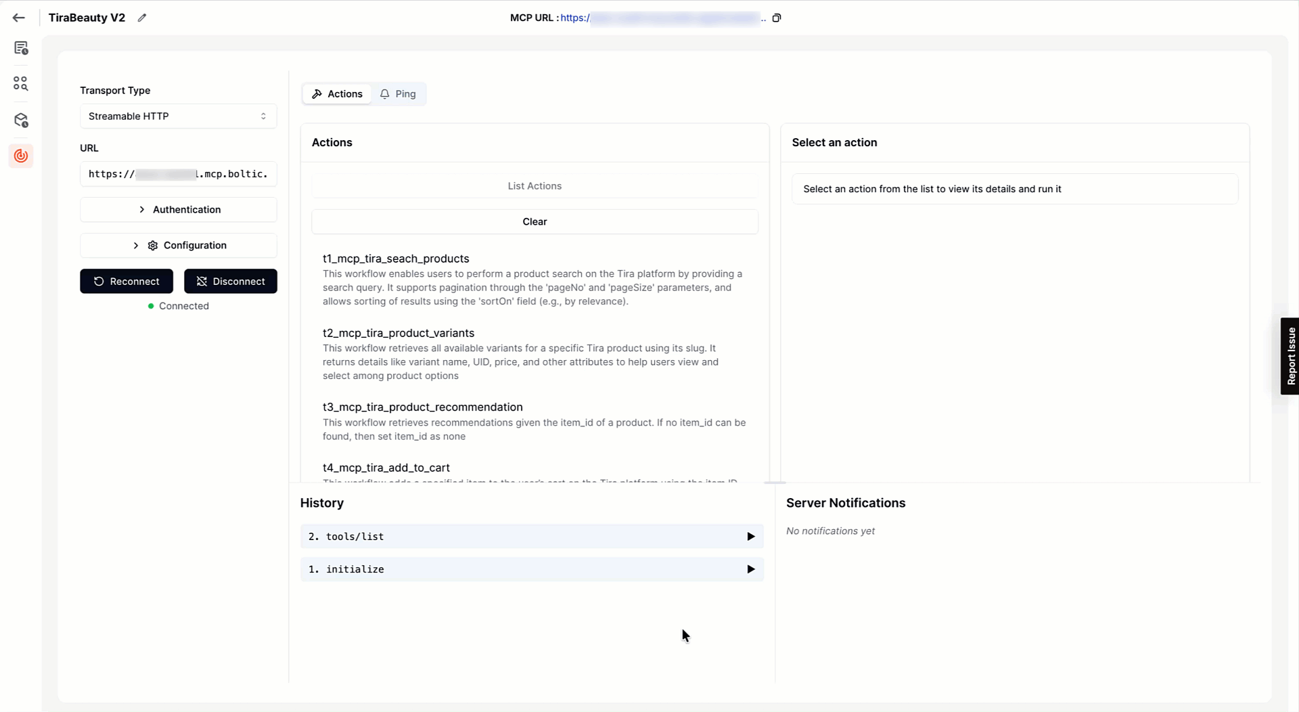Viewport: 1299px width, 712px height.
Task: Select the active red inspector sidebar icon
Action: pyautogui.click(x=21, y=156)
